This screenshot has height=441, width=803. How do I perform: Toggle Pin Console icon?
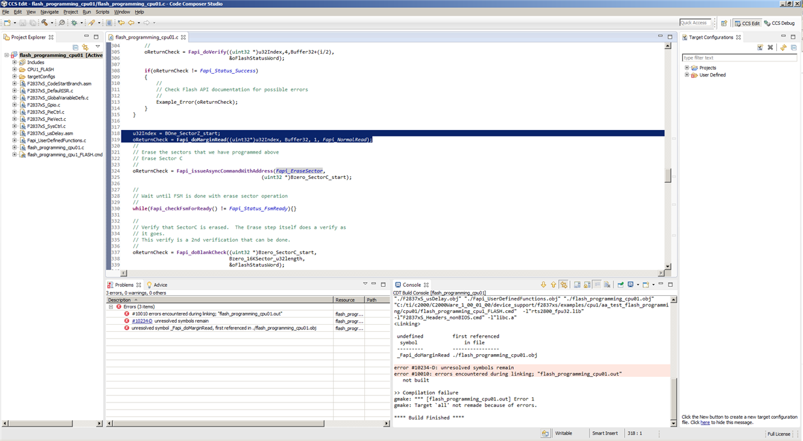click(620, 285)
